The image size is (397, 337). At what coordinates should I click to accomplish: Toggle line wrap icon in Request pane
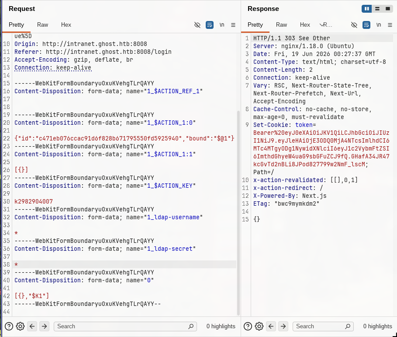coord(209,25)
